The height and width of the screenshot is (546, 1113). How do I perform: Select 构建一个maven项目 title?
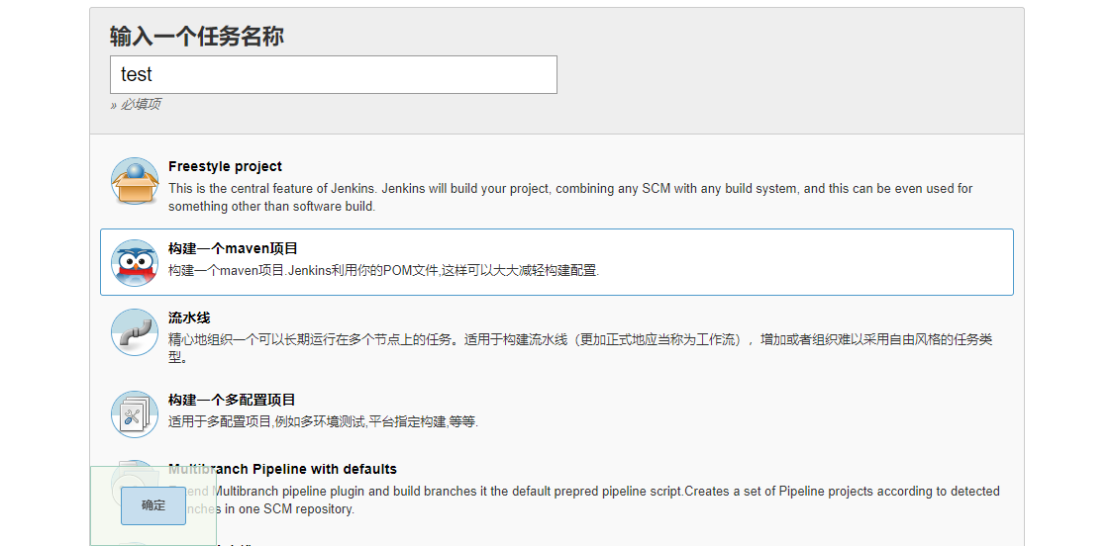[x=233, y=249]
